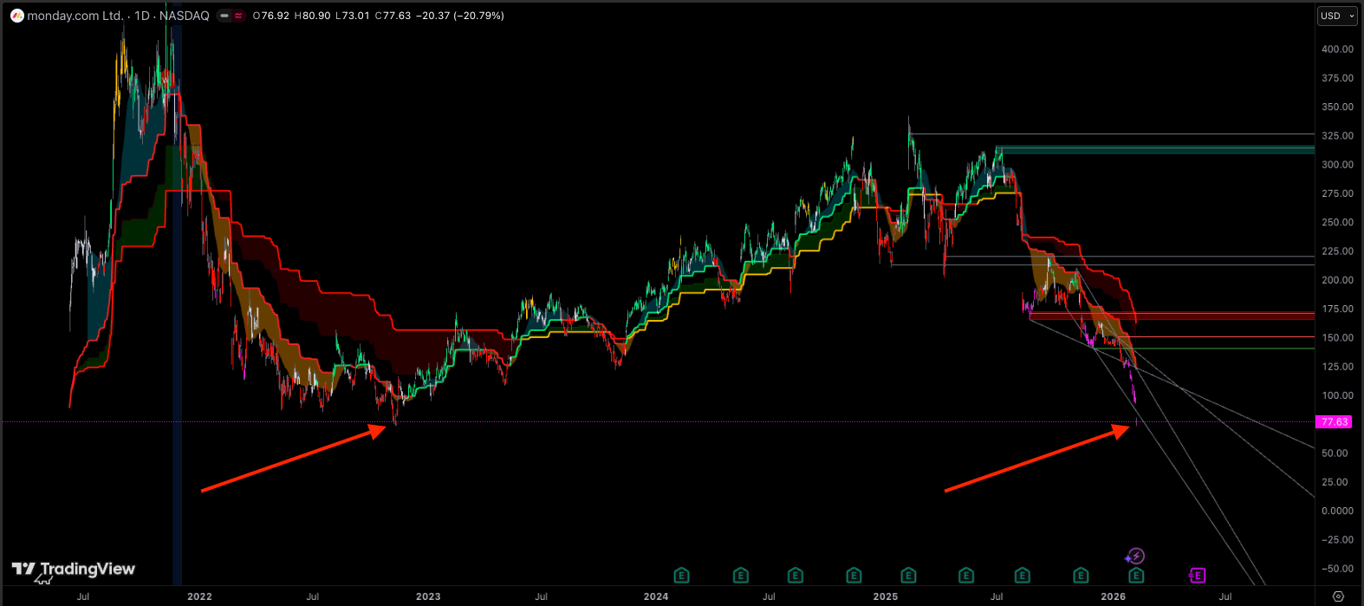Select the red zone rectangle near 170
The image size is (1364, 606).
point(1172,316)
